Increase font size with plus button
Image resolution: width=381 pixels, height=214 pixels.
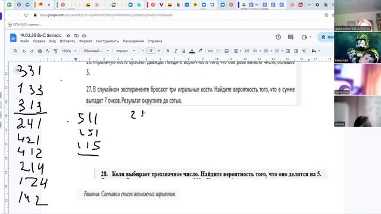[159, 51]
